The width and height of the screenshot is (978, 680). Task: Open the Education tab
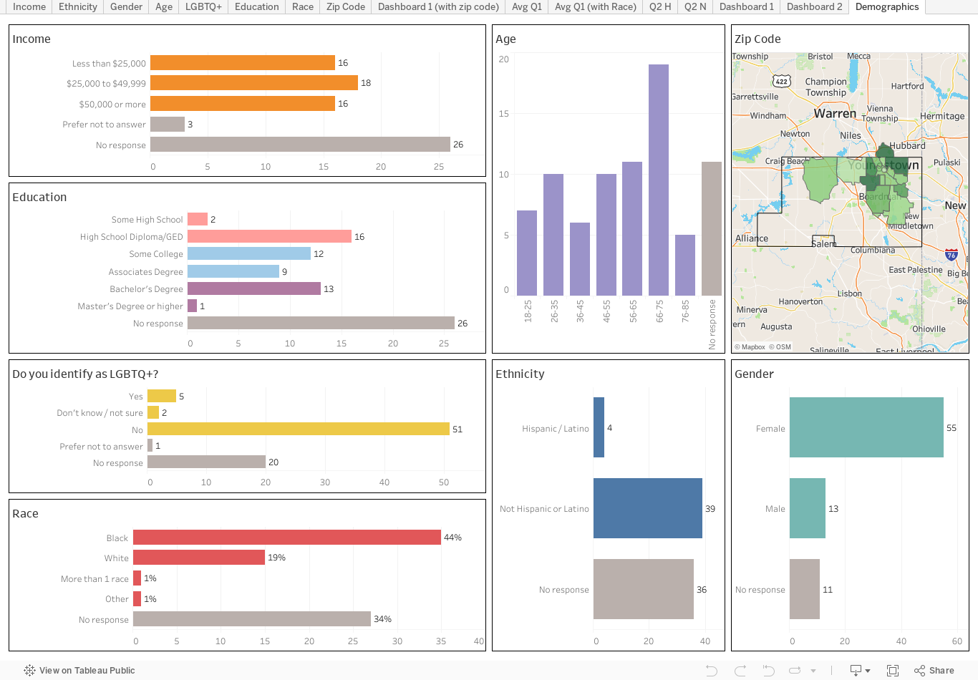pyautogui.click(x=257, y=6)
